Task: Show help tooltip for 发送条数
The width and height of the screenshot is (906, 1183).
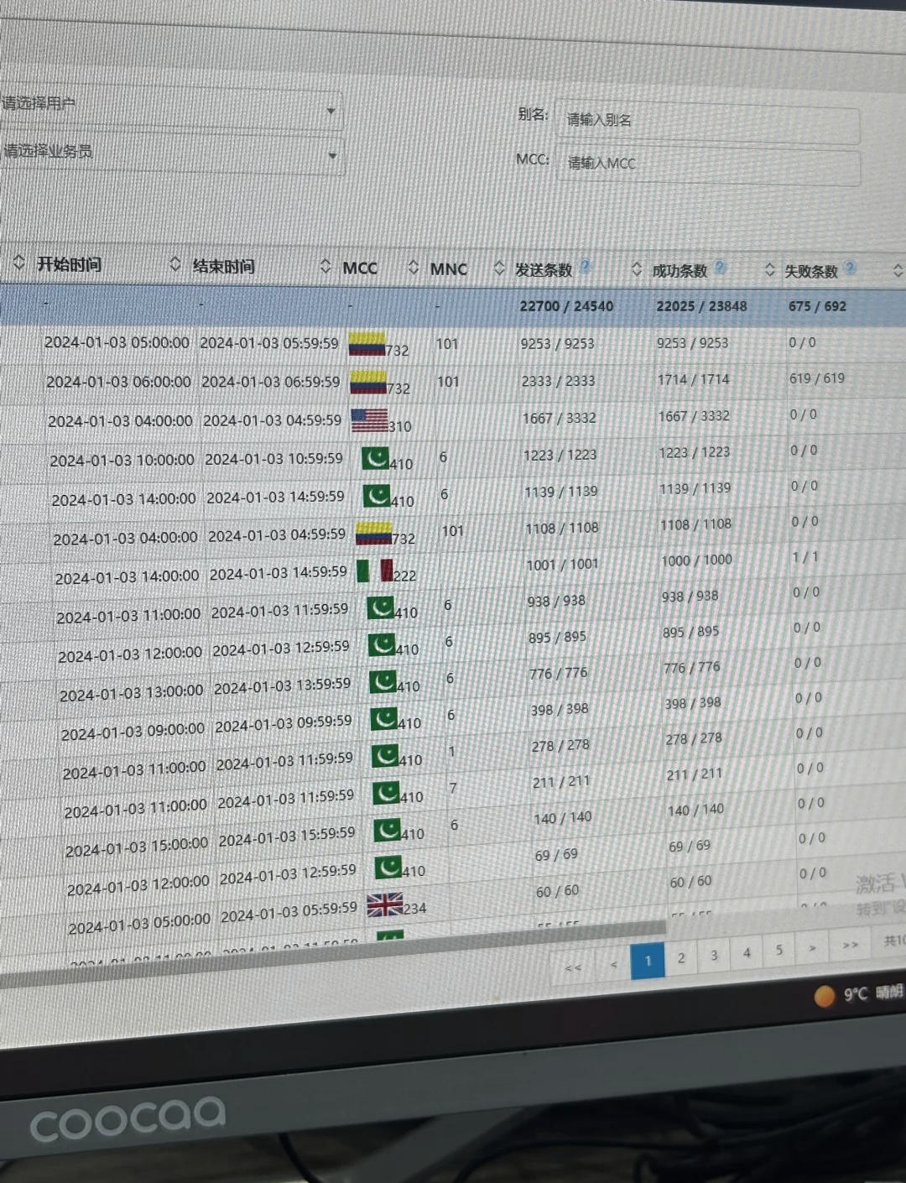Action: 586,266
